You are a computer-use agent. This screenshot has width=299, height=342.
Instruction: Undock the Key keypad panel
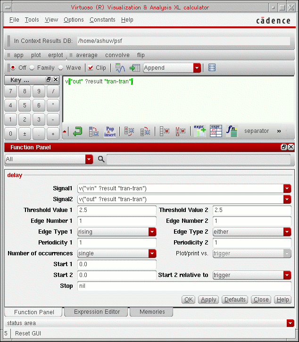tap(49, 80)
